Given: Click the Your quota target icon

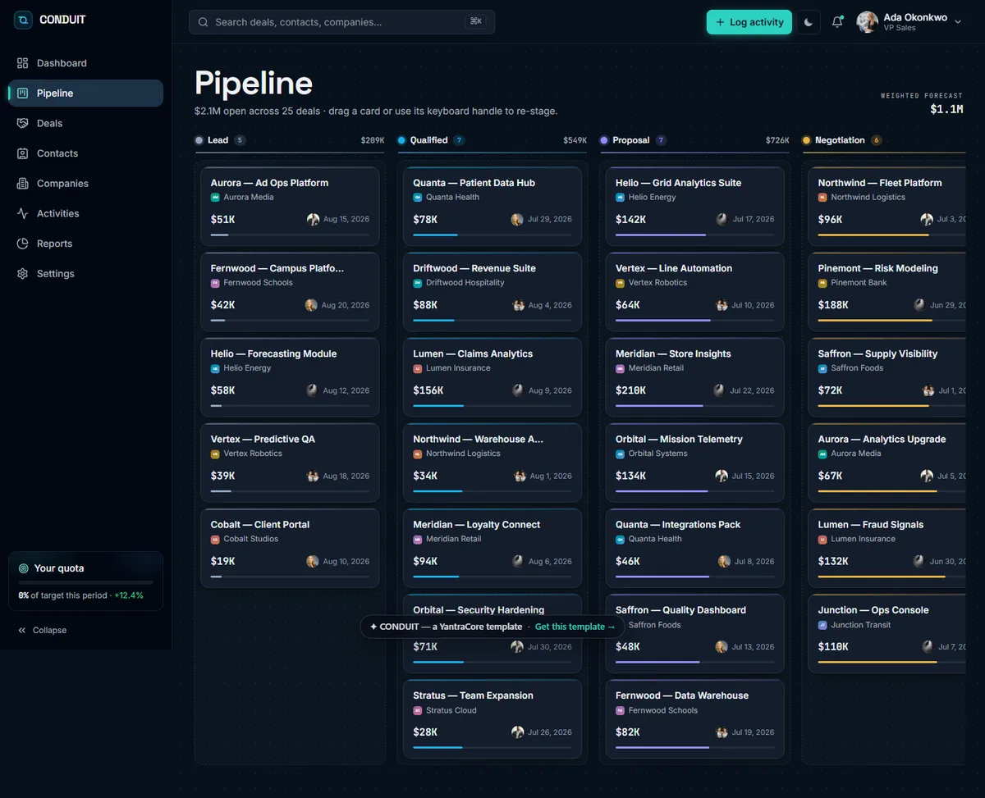Looking at the screenshot, I should 24,568.
